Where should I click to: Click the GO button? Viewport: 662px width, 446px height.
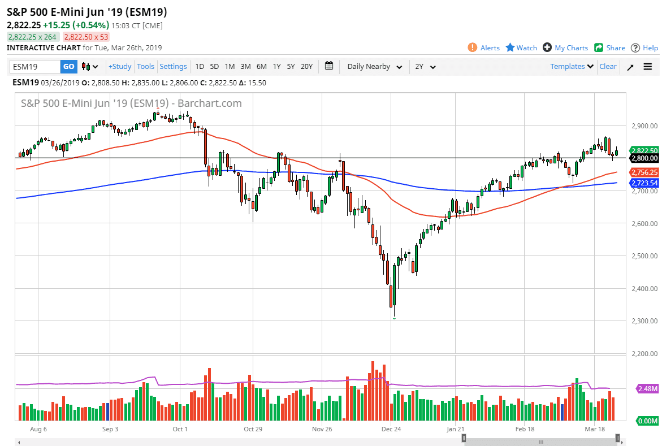pos(68,66)
